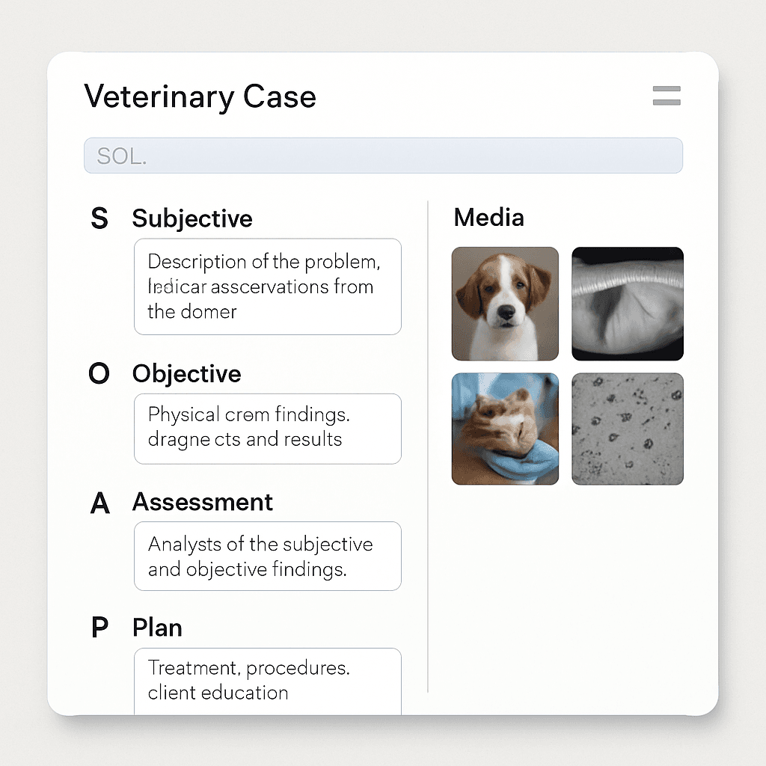Viewport: 766px width, 766px height.
Task: Click the O Objective section icon
Action: [x=99, y=373]
